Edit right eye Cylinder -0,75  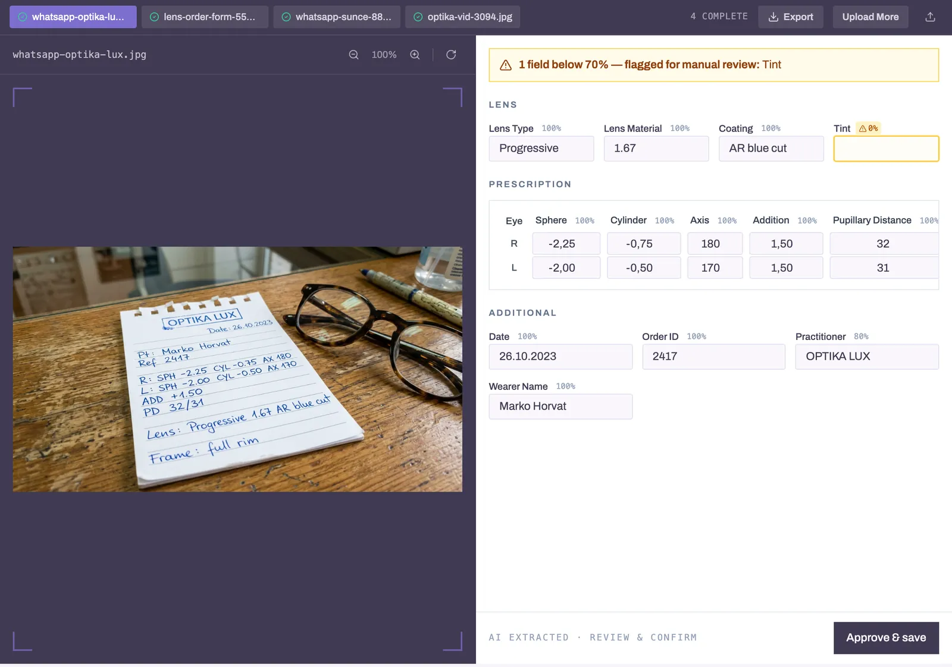click(644, 244)
